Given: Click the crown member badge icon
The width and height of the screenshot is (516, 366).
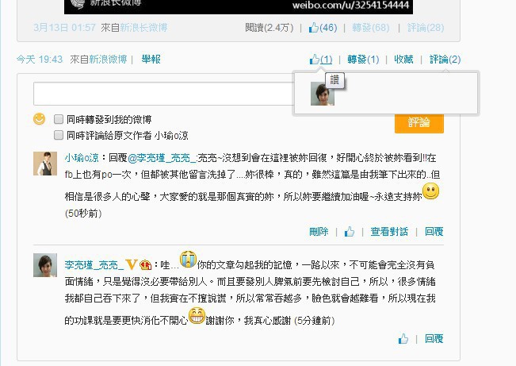Looking at the screenshot, I should click(145, 264).
